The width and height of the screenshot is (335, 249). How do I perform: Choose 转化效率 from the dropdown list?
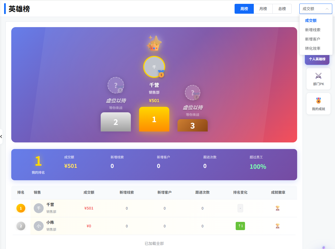tap(313, 48)
